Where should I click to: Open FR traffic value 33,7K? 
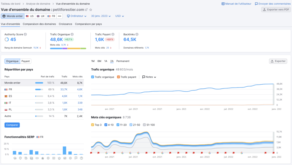click(64, 90)
